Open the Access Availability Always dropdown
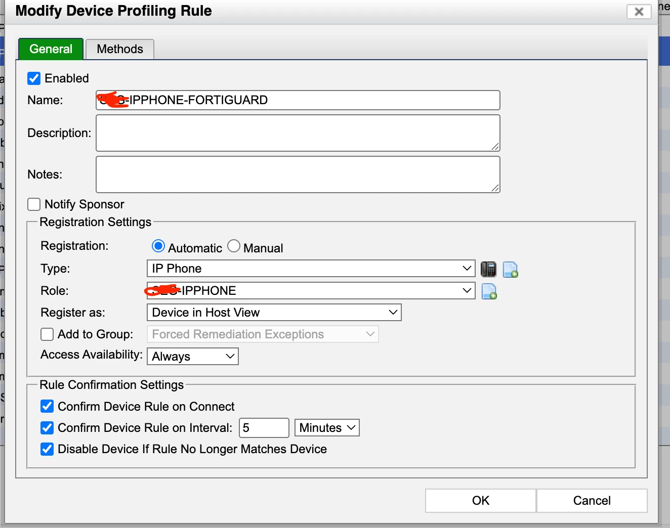 (192, 357)
